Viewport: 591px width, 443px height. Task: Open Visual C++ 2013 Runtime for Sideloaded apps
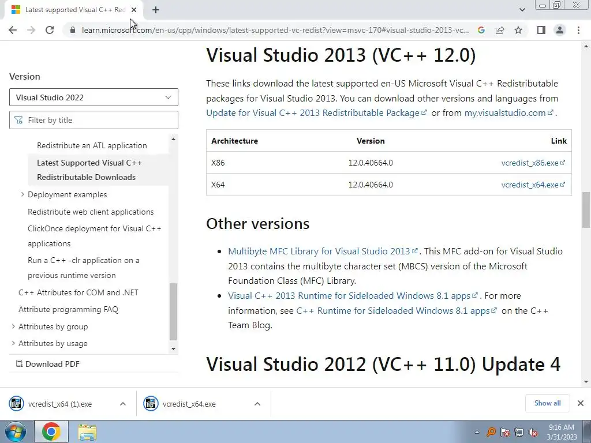(353, 296)
